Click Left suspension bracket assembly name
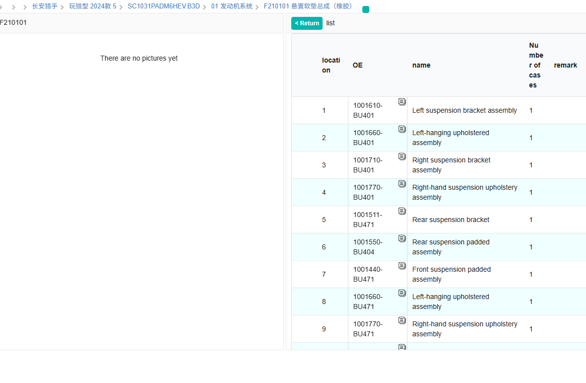The width and height of the screenshot is (586, 383). click(465, 110)
